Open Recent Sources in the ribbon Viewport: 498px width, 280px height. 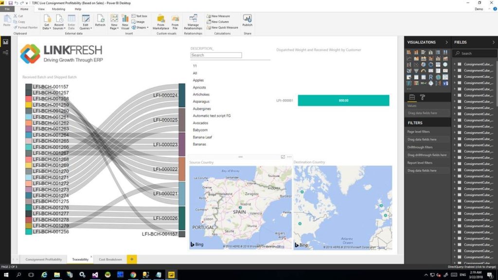click(59, 22)
